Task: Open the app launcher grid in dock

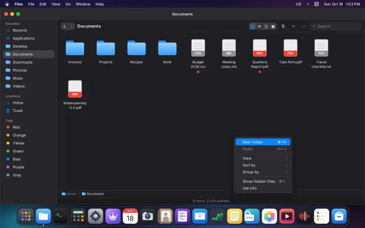Action: click(x=26, y=216)
